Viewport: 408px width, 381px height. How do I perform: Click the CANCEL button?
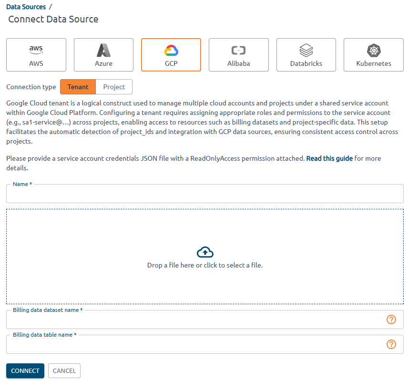click(x=64, y=371)
